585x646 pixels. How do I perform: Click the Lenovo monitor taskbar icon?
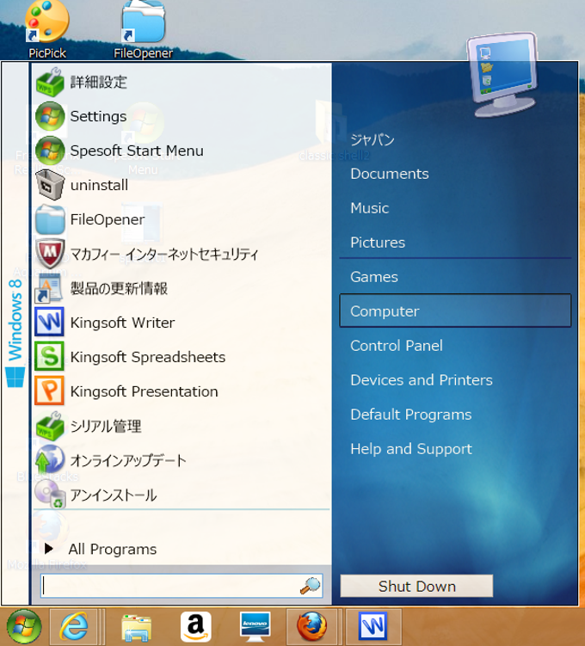(255, 626)
